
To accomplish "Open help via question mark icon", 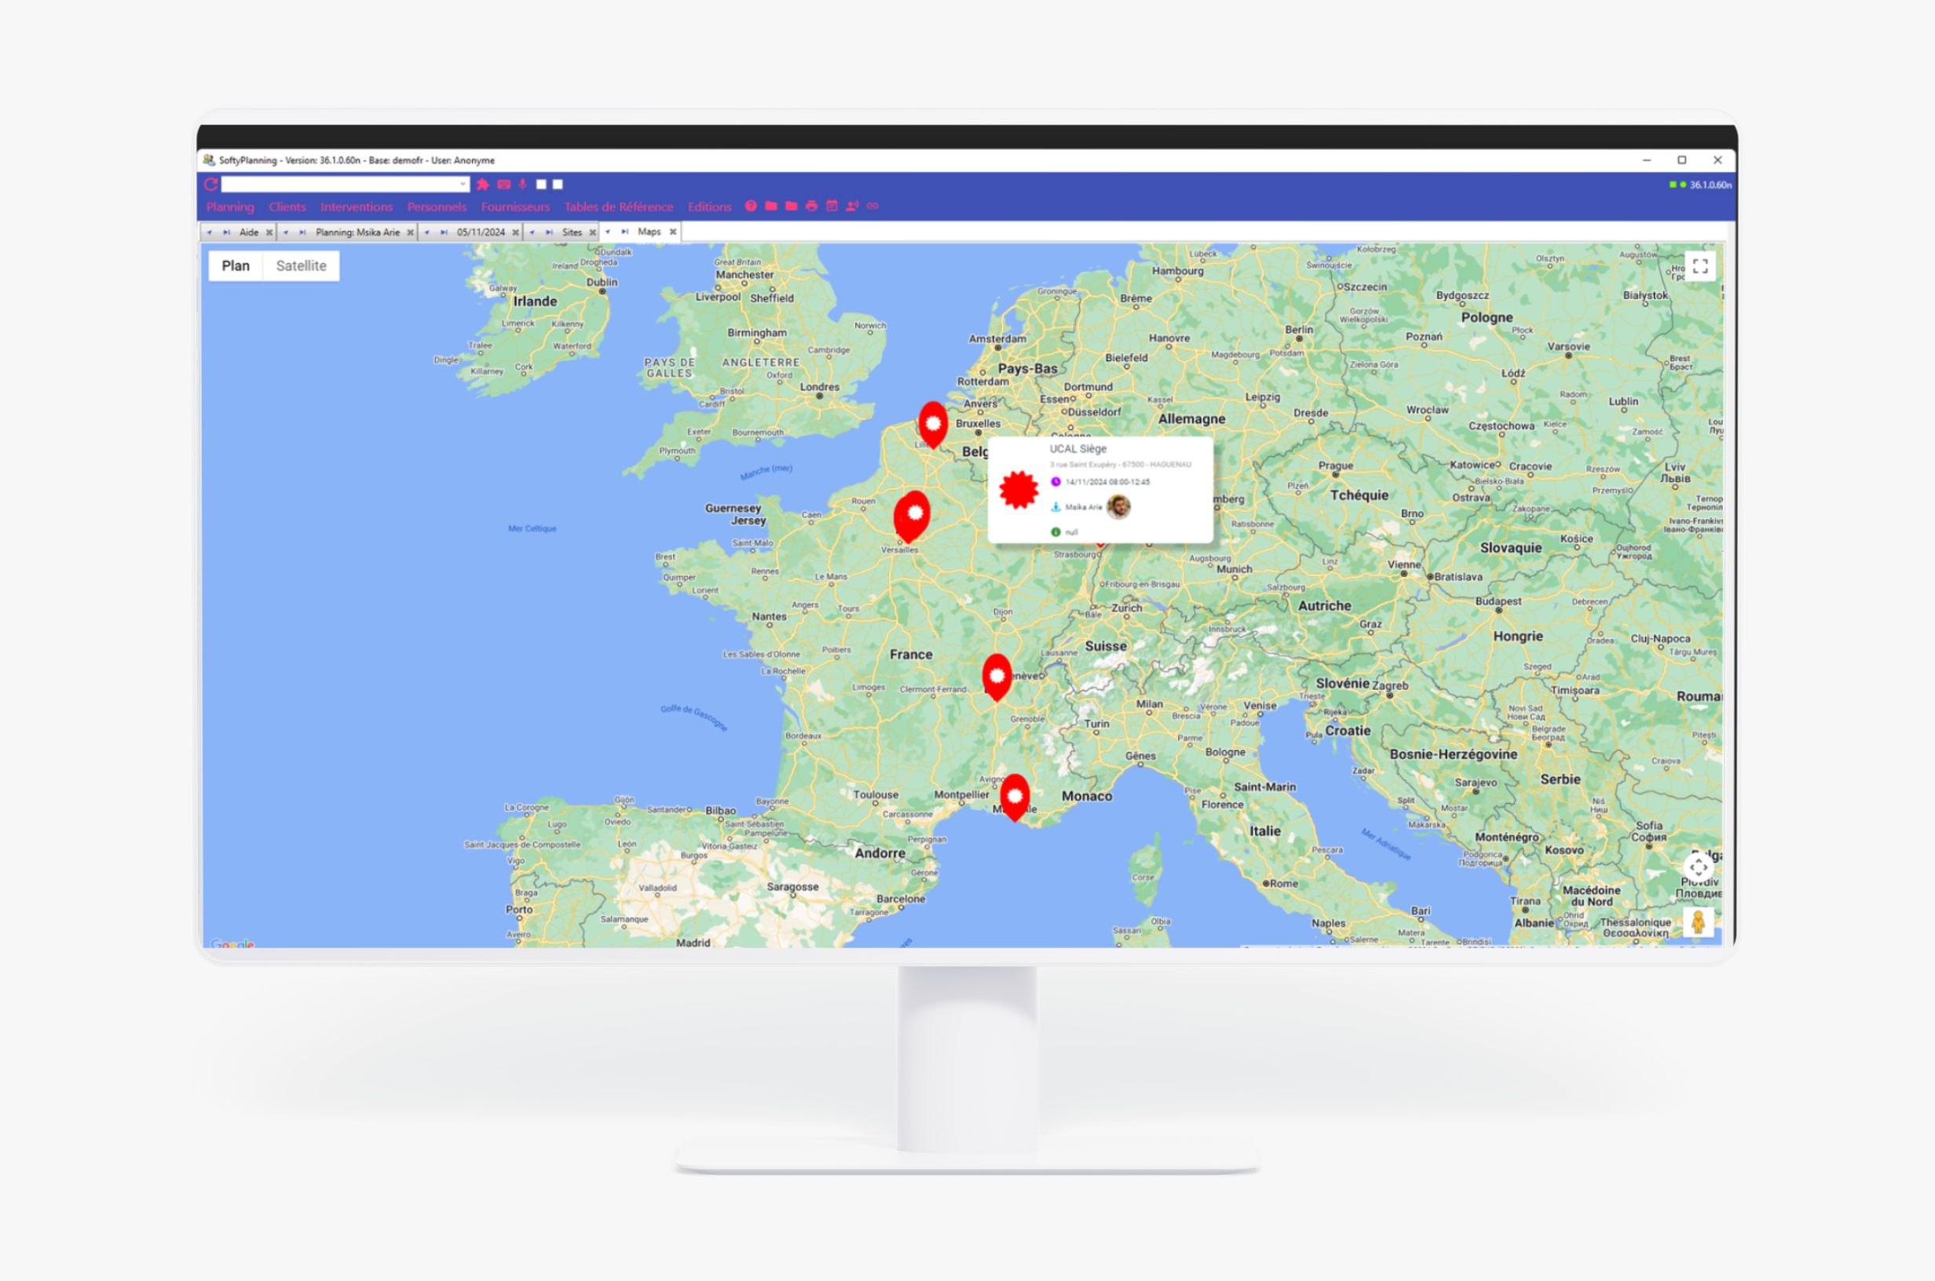I will 750,206.
